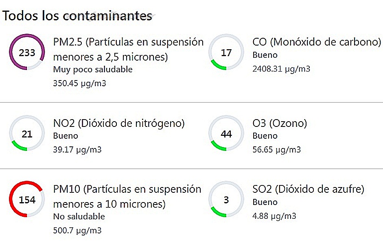The image size is (383, 244).
Task: Click the 500.7 µg/m3 concentration value
Action: coord(77,231)
